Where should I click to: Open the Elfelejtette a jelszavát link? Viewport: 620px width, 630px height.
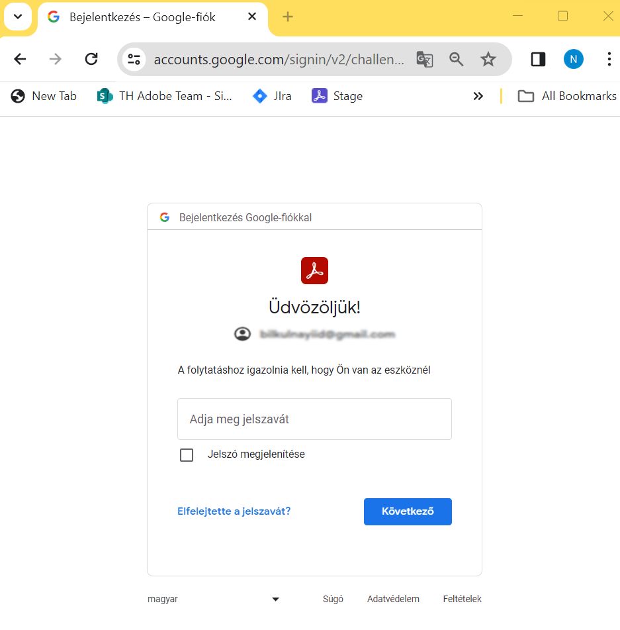(x=234, y=511)
